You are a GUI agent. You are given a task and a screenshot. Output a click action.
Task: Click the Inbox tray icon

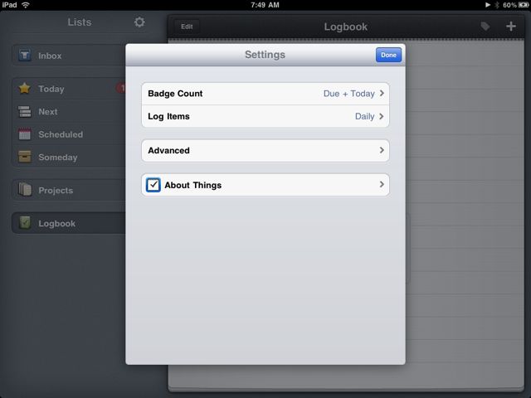(x=25, y=56)
